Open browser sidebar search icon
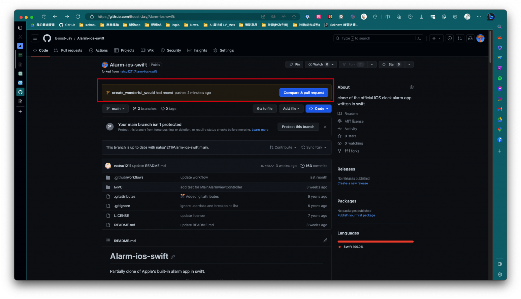 [500, 27]
